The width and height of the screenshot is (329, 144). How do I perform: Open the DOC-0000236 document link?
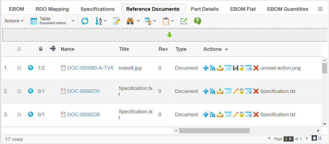click(83, 114)
